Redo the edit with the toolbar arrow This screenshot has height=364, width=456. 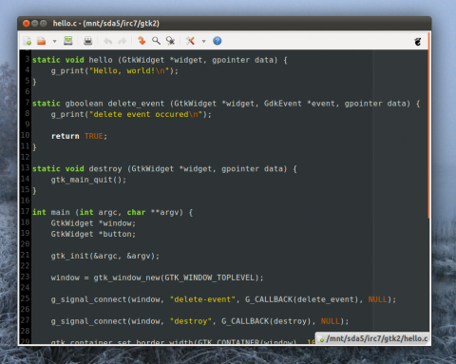pos(123,41)
